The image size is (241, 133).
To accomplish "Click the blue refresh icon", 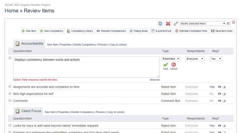I will click(160, 24).
